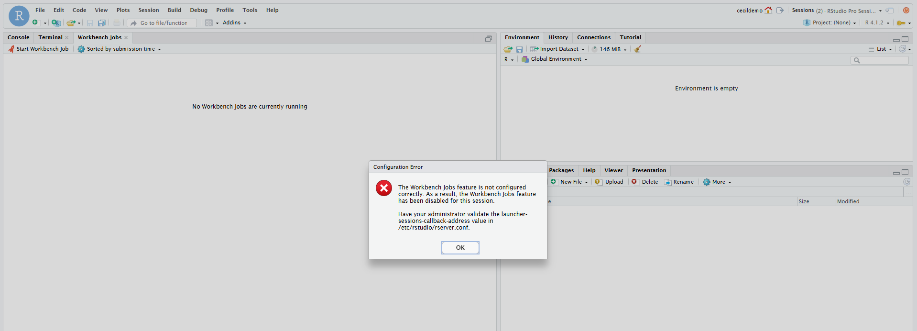Viewport: 917px width, 331px height.
Task: Expand the Project: (None) menu
Action: click(830, 22)
